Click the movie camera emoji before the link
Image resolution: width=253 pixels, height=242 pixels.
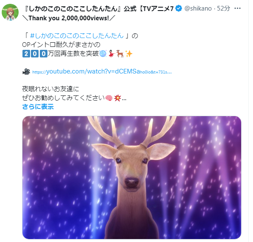[26, 71]
